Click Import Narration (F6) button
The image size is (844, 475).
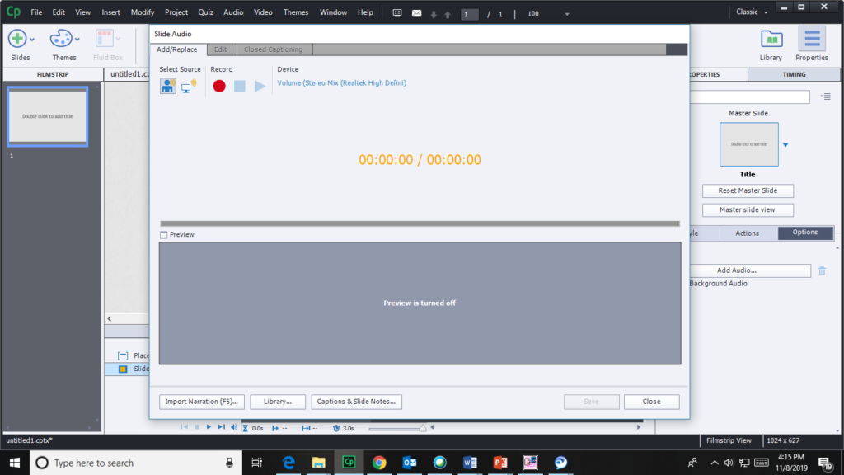[202, 402]
